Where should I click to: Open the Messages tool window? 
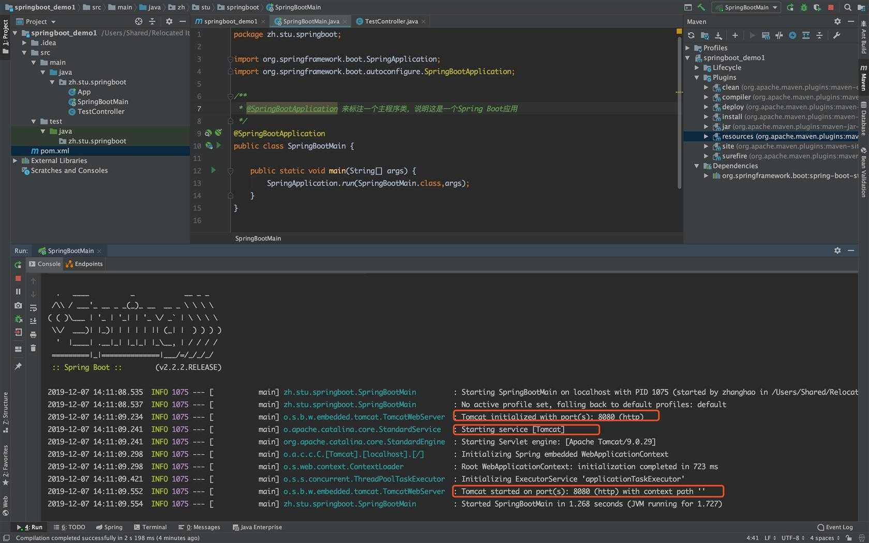coord(199,527)
